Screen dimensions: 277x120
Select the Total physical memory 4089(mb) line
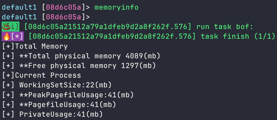point(81,56)
